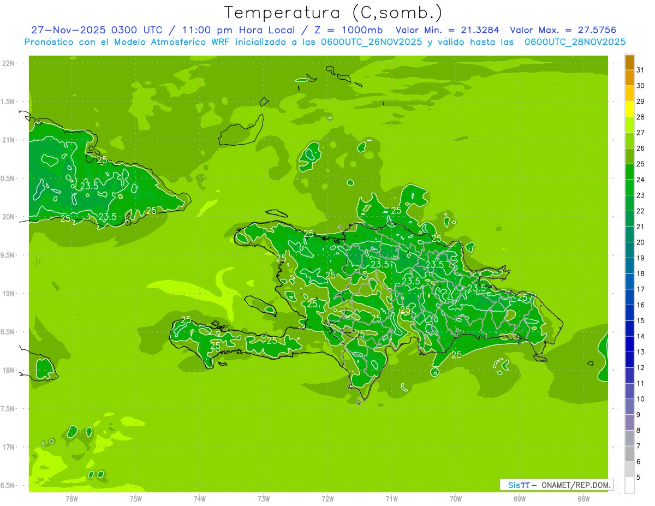Click the Sis logo in the credit box
Screen dimensions: 655x506
click(515, 485)
